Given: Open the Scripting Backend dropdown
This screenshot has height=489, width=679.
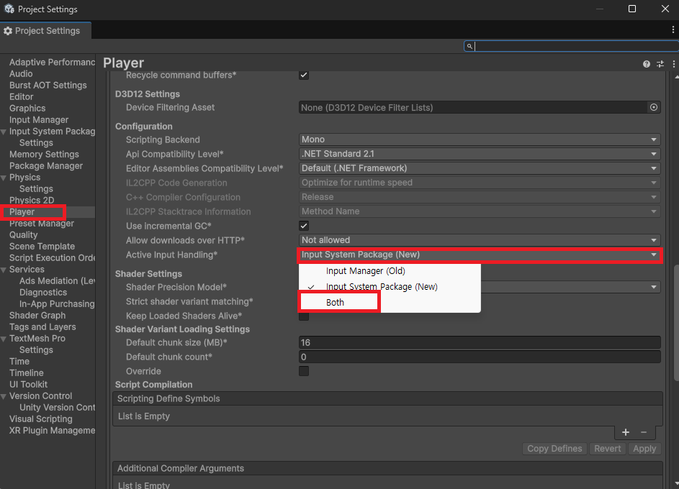Looking at the screenshot, I should 480,140.
